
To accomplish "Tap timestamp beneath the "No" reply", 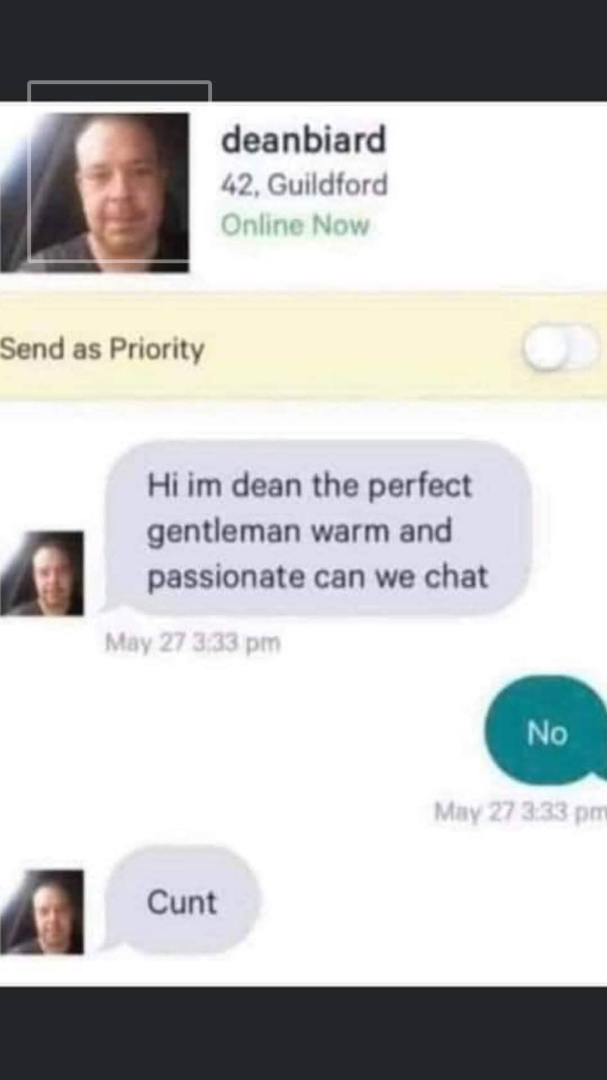I will pos(520,812).
